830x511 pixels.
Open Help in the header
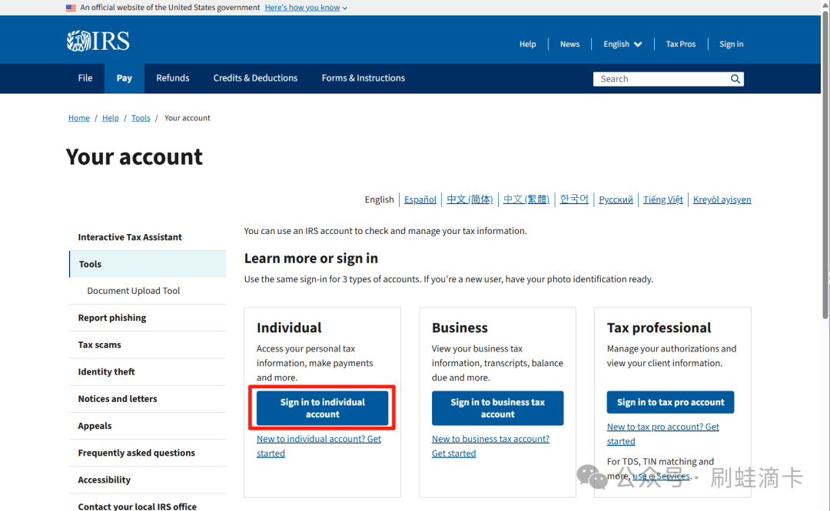coord(527,44)
